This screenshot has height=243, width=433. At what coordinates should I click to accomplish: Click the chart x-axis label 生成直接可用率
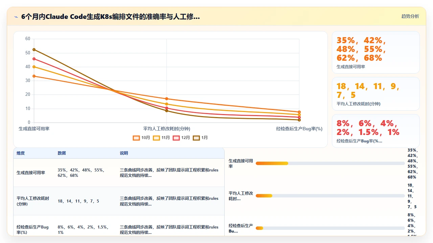click(x=34, y=129)
